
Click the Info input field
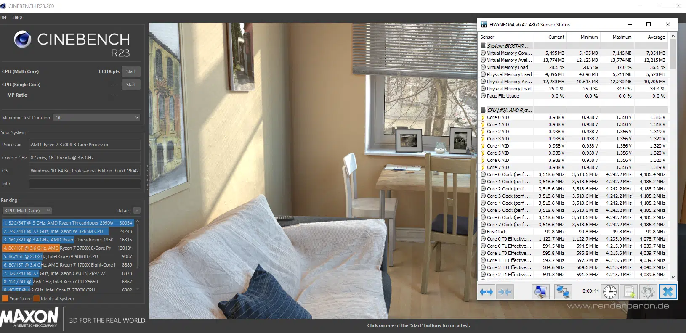(85, 184)
